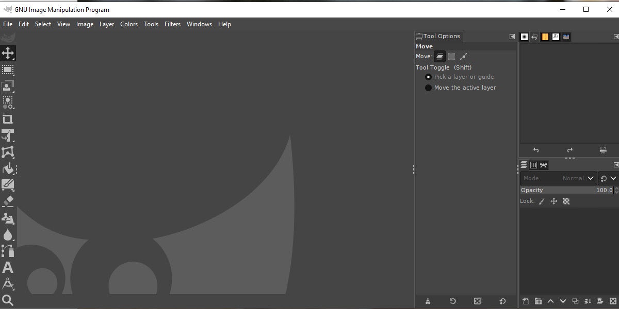The image size is (619, 309).
Task: Raise the layer one step
Action: point(550,301)
